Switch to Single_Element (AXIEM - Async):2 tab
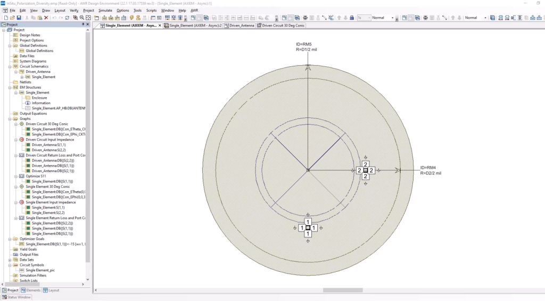 pyautogui.click(x=193, y=25)
